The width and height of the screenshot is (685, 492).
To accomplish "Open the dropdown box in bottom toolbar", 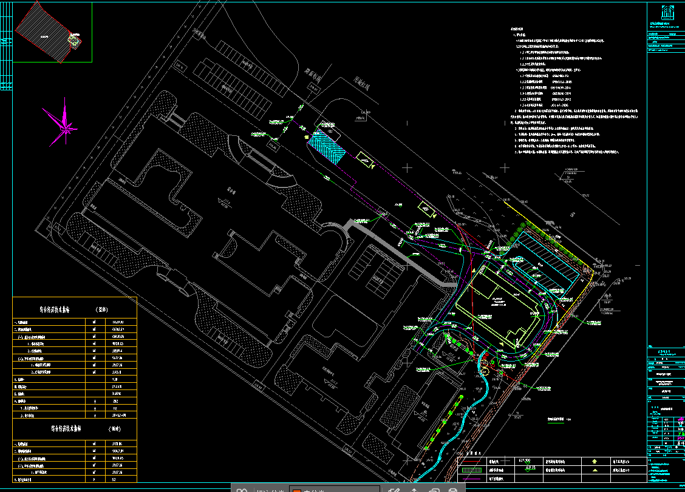I will (x=335, y=490).
